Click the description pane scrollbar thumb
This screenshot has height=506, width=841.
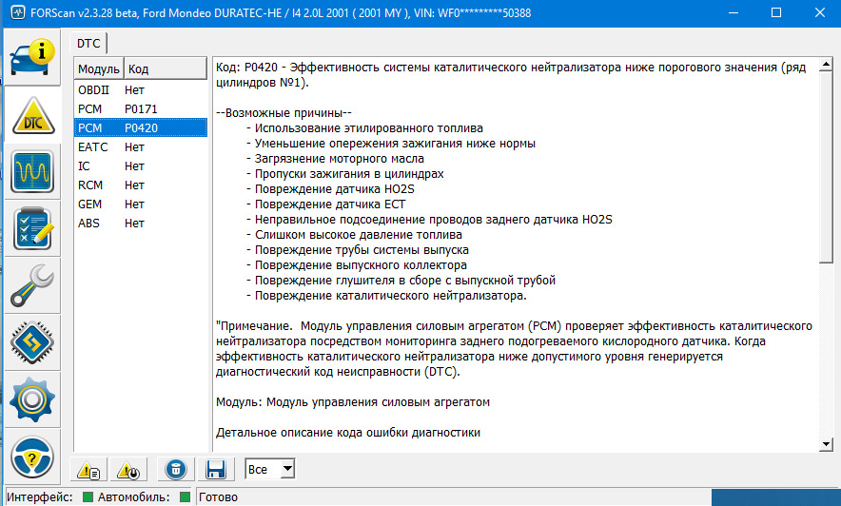point(826,167)
